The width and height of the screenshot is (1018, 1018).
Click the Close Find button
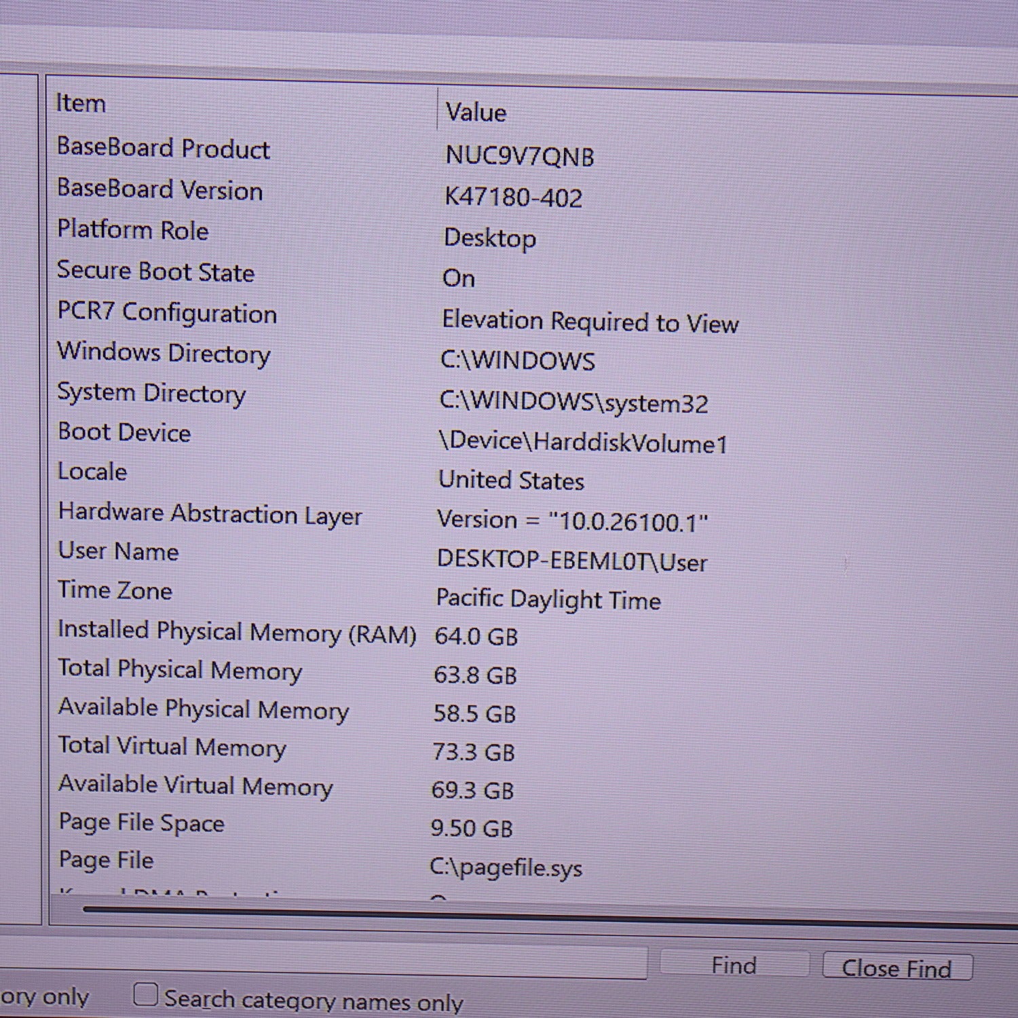coord(897,968)
